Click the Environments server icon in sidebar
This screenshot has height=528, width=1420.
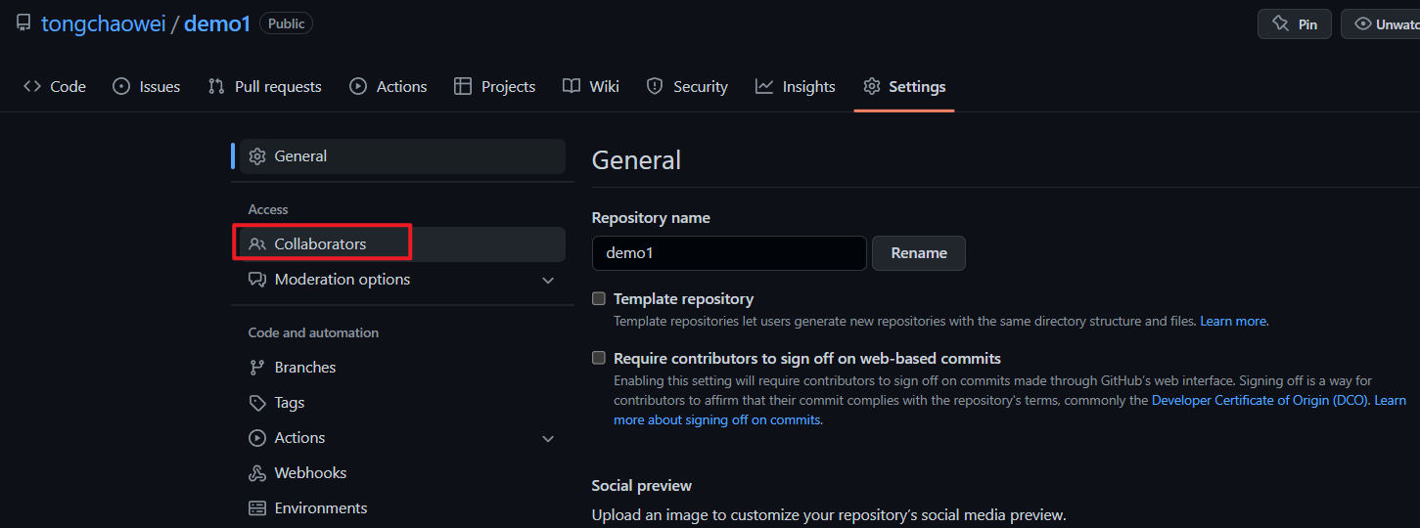coord(257,508)
